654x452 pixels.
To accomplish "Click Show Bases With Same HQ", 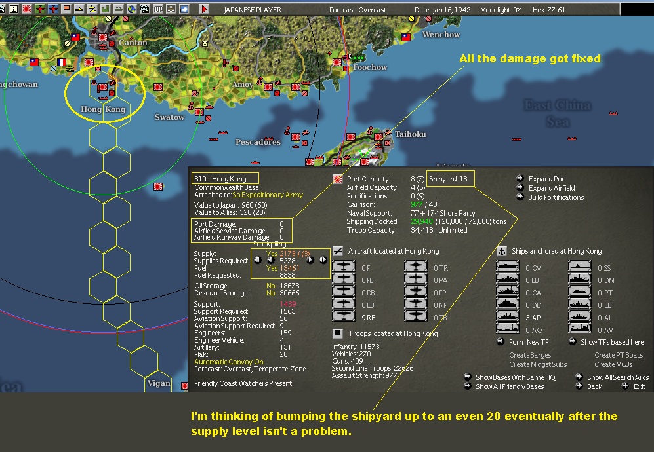I will (x=510, y=377).
